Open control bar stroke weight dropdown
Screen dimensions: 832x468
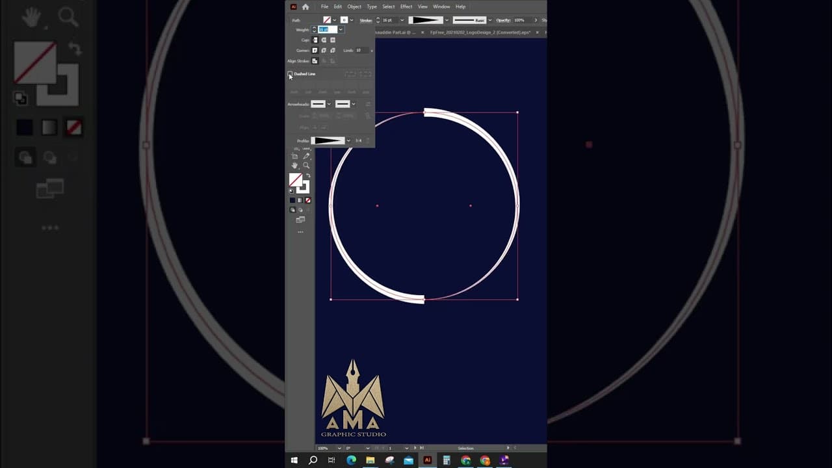[x=402, y=20]
